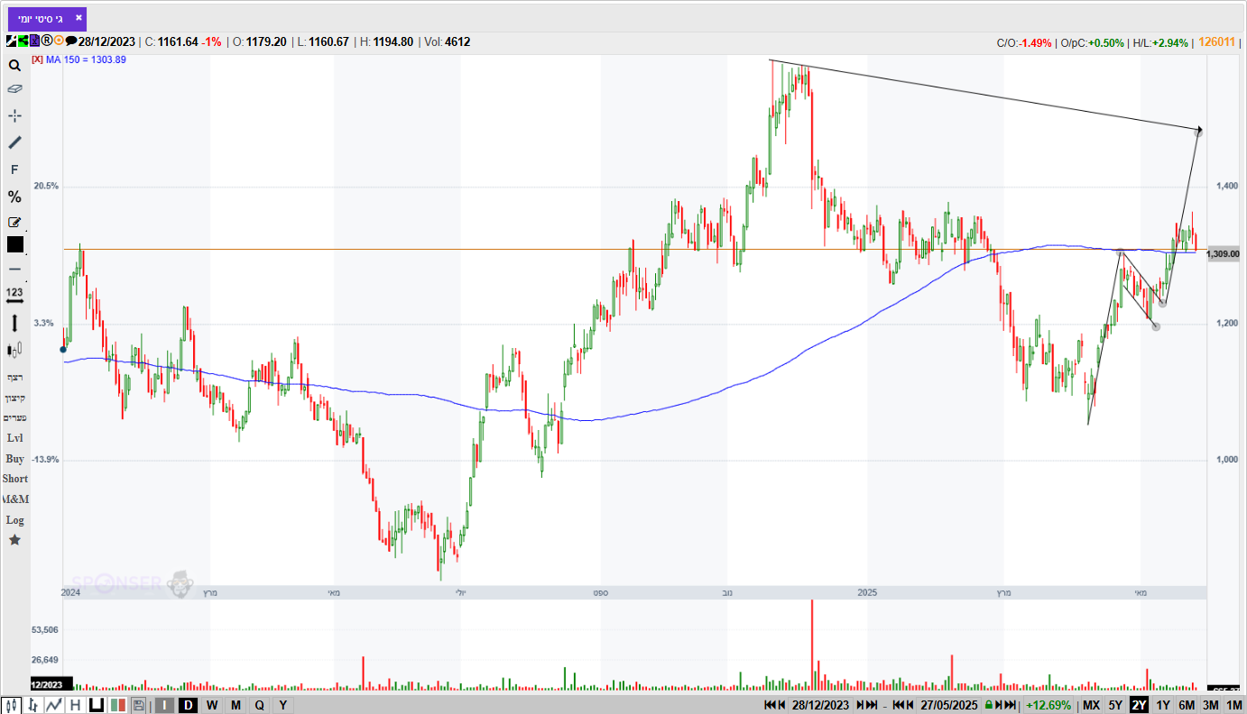Image resolution: width=1247 pixels, height=714 pixels.
Task: Click the black diagonal icon in info bar
Action: (x=11, y=41)
